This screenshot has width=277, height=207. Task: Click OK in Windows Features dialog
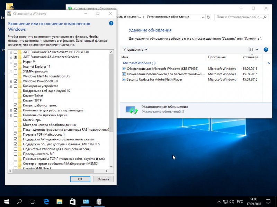point(80,179)
